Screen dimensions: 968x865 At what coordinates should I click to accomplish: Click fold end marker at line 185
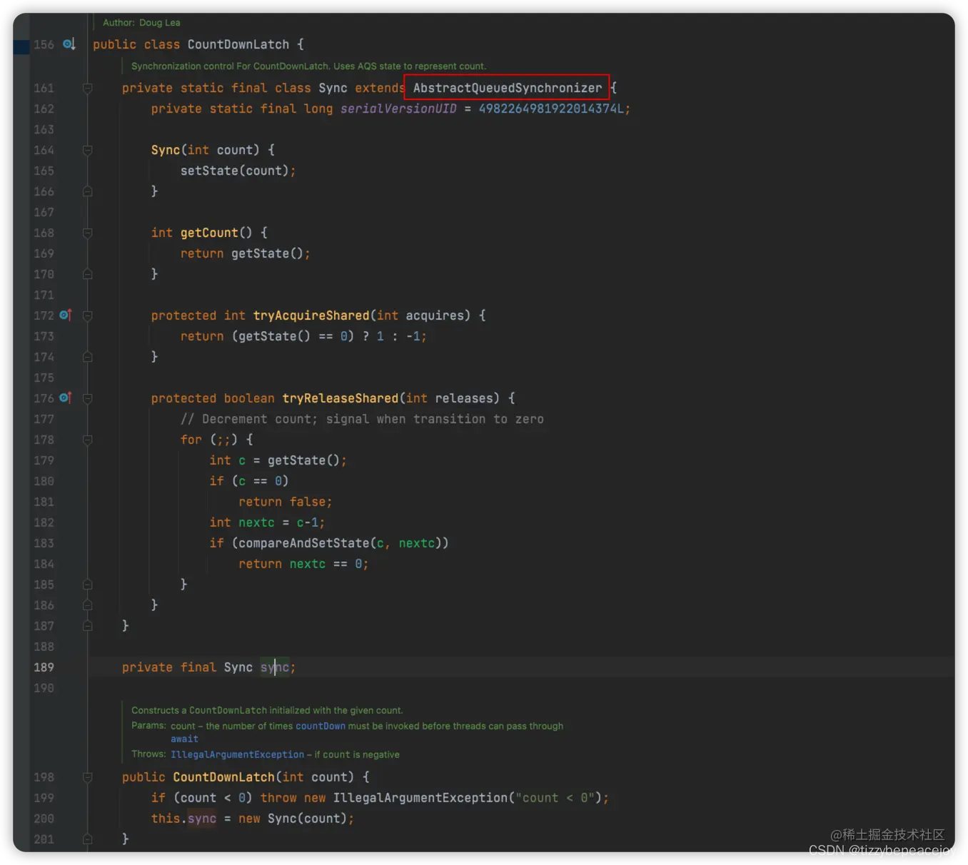(88, 585)
